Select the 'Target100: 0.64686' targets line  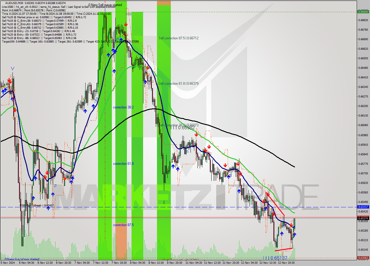pos(70,42)
